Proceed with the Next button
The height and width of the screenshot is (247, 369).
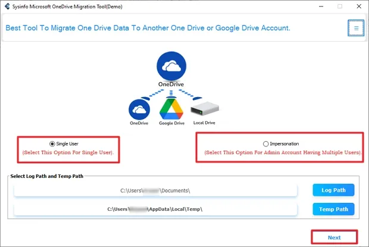(x=334, y=237)
